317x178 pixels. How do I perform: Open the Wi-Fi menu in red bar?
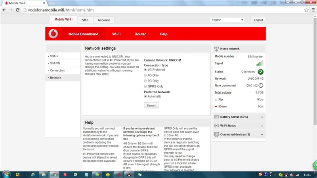(116, 34)
